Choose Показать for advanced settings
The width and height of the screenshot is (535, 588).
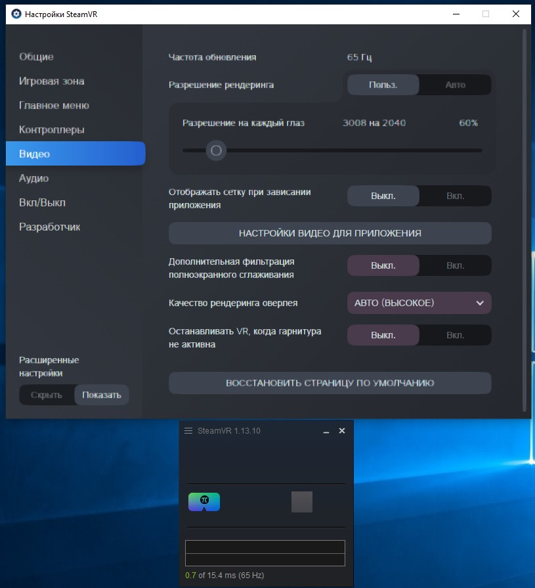point(102,395)
